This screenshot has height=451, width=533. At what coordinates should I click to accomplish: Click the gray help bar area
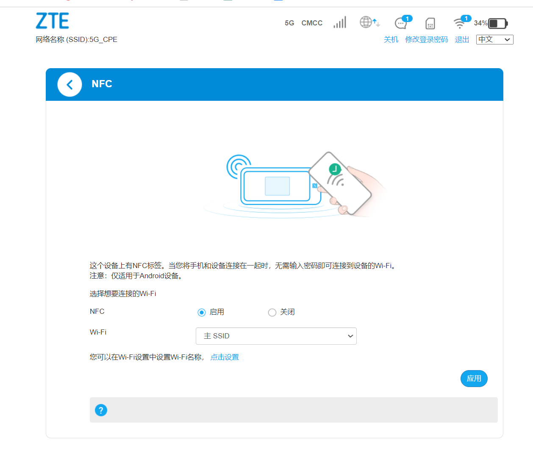tap(297, 410)
